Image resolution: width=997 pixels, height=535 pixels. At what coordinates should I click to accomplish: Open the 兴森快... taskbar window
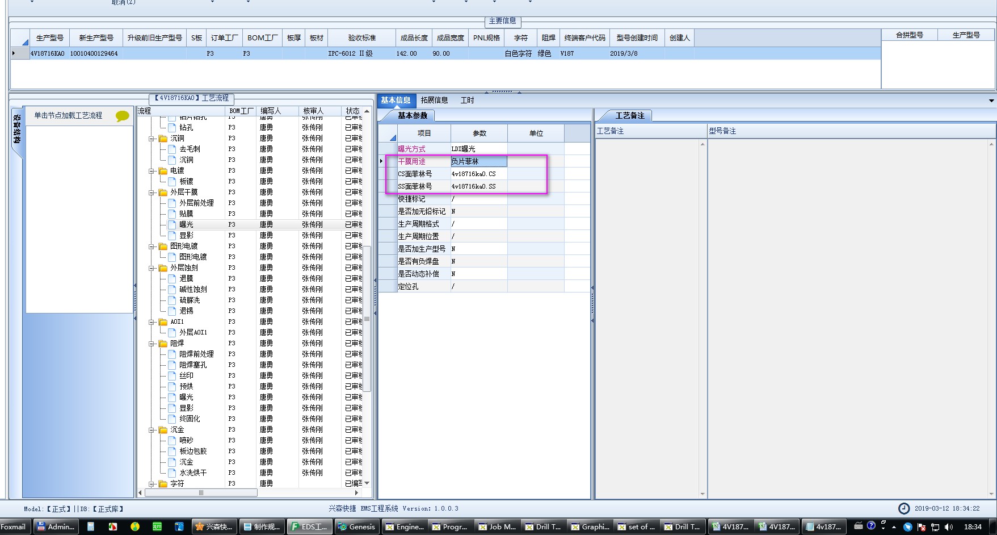(x=214, y=526)
